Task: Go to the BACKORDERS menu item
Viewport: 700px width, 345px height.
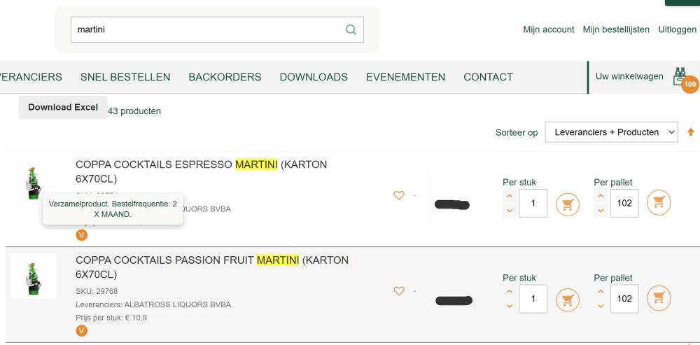Action: click(x=225, y=77)
